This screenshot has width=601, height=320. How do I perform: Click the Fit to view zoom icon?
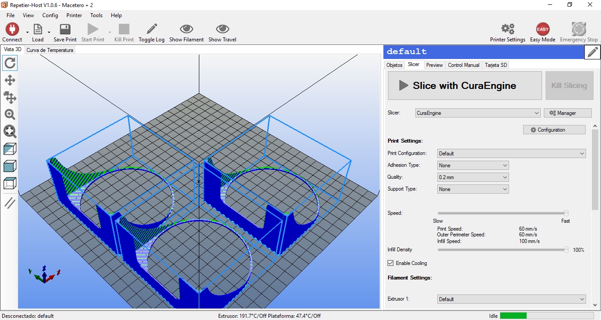point(10,131)
